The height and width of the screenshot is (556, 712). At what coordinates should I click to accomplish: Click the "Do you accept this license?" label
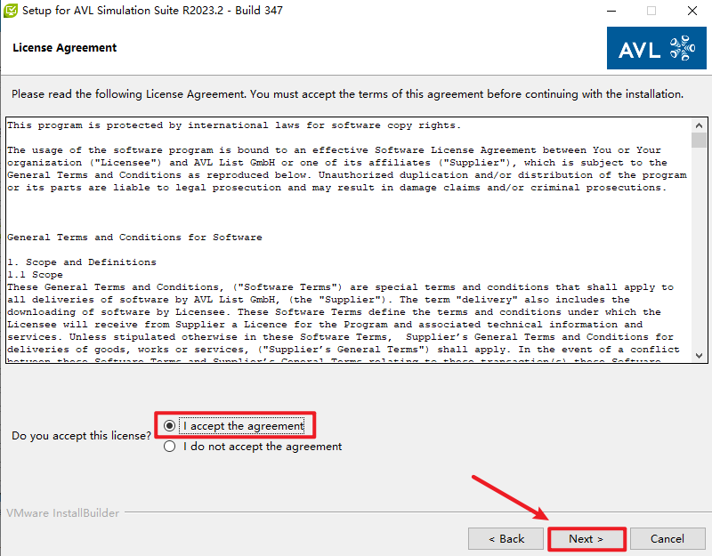click(81, 436)
